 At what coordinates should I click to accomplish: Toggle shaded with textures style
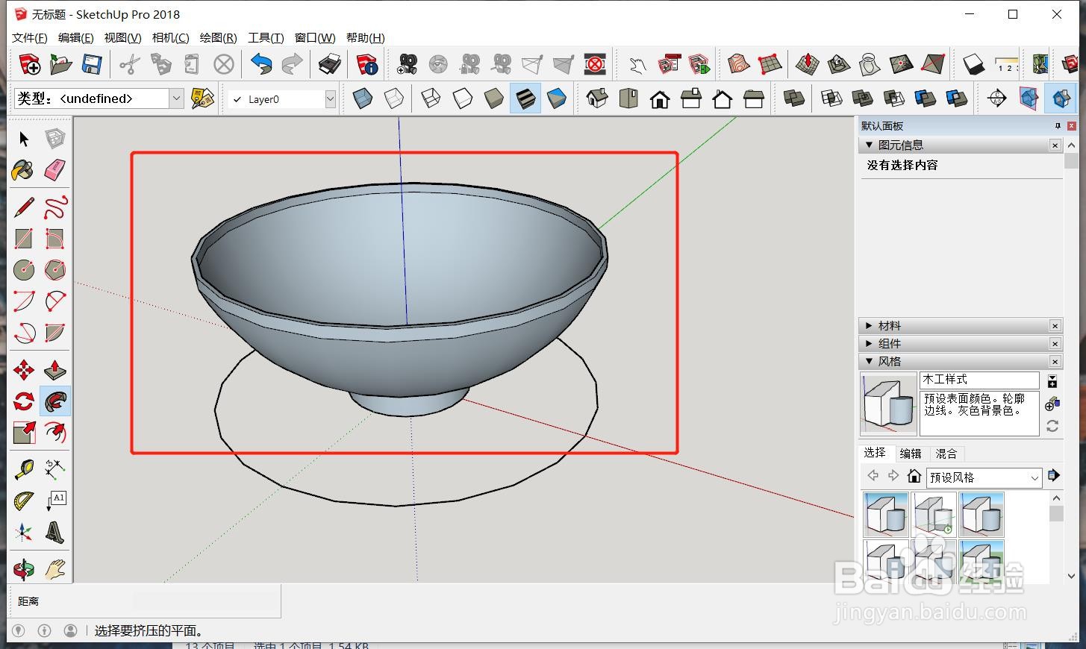point(525,98)
